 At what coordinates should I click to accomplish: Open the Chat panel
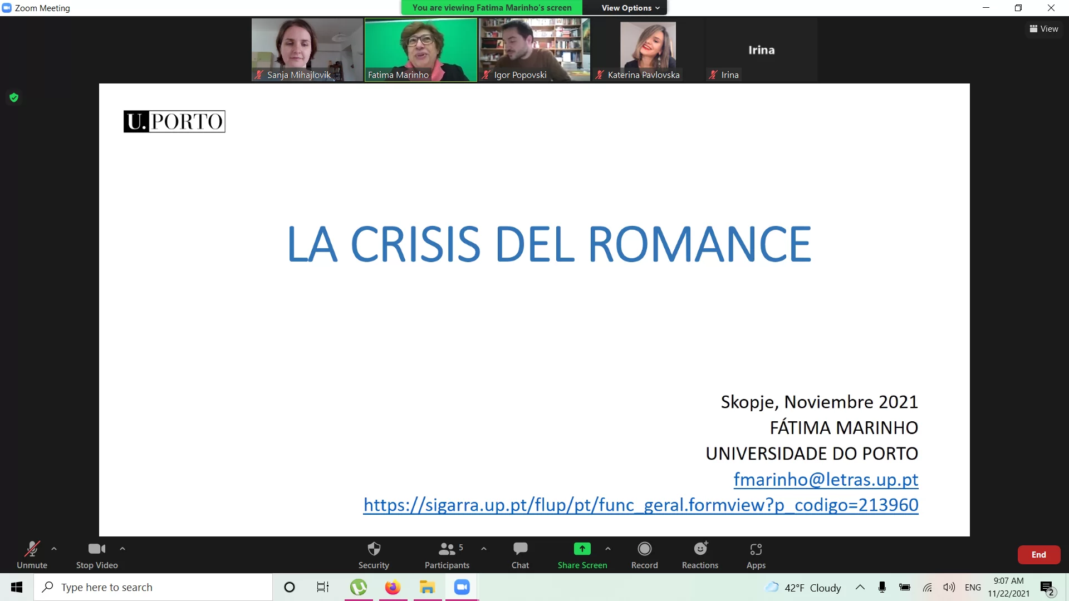[x=520, y=555]
